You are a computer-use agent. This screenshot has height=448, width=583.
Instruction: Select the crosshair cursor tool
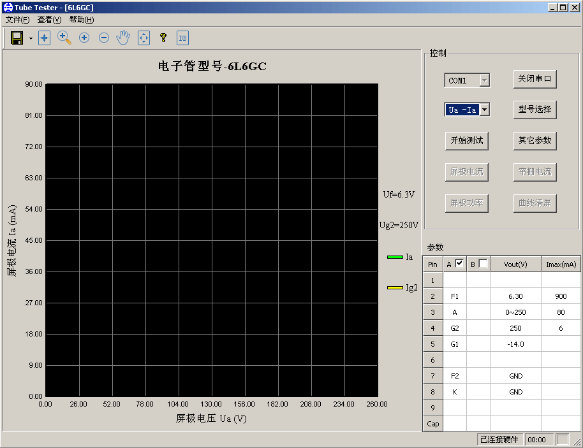[x=44, y=38]
